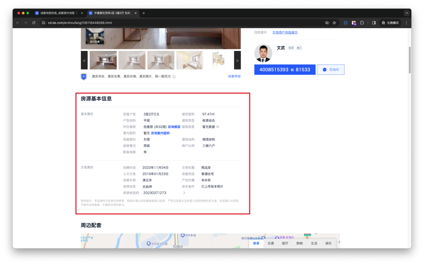Screen dimensions: 424x265
Task: Click the 链家 badge next to agent name
Action: 291,48
